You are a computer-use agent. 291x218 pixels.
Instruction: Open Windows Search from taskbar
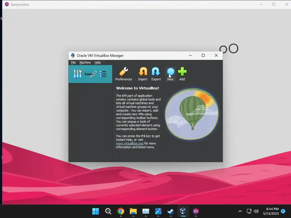coord(108,211)
